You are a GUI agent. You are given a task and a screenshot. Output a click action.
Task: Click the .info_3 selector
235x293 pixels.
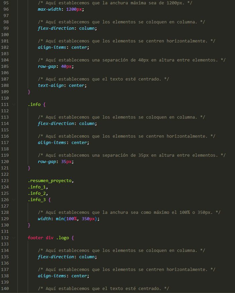click(37, 200)
